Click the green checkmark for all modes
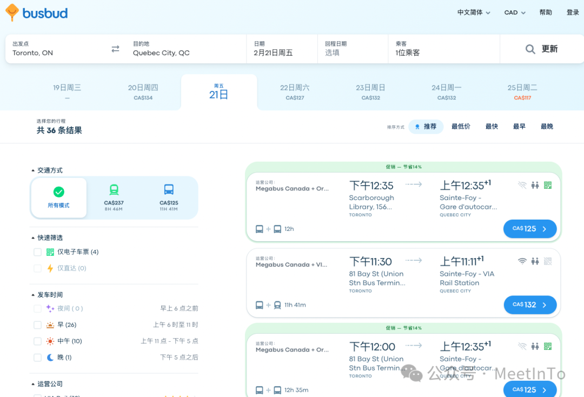 59,192
